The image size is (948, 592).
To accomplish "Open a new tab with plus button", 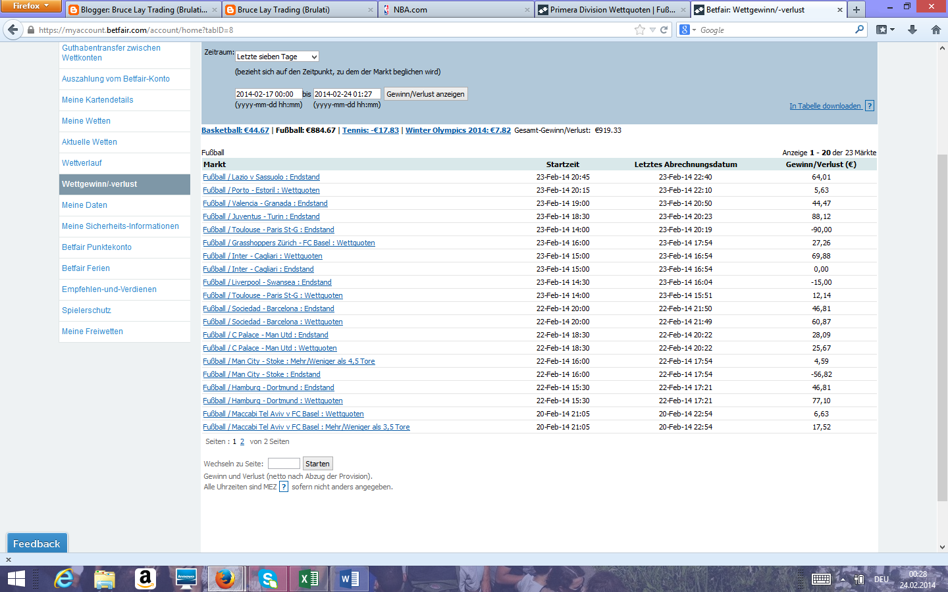I will 856,10.
